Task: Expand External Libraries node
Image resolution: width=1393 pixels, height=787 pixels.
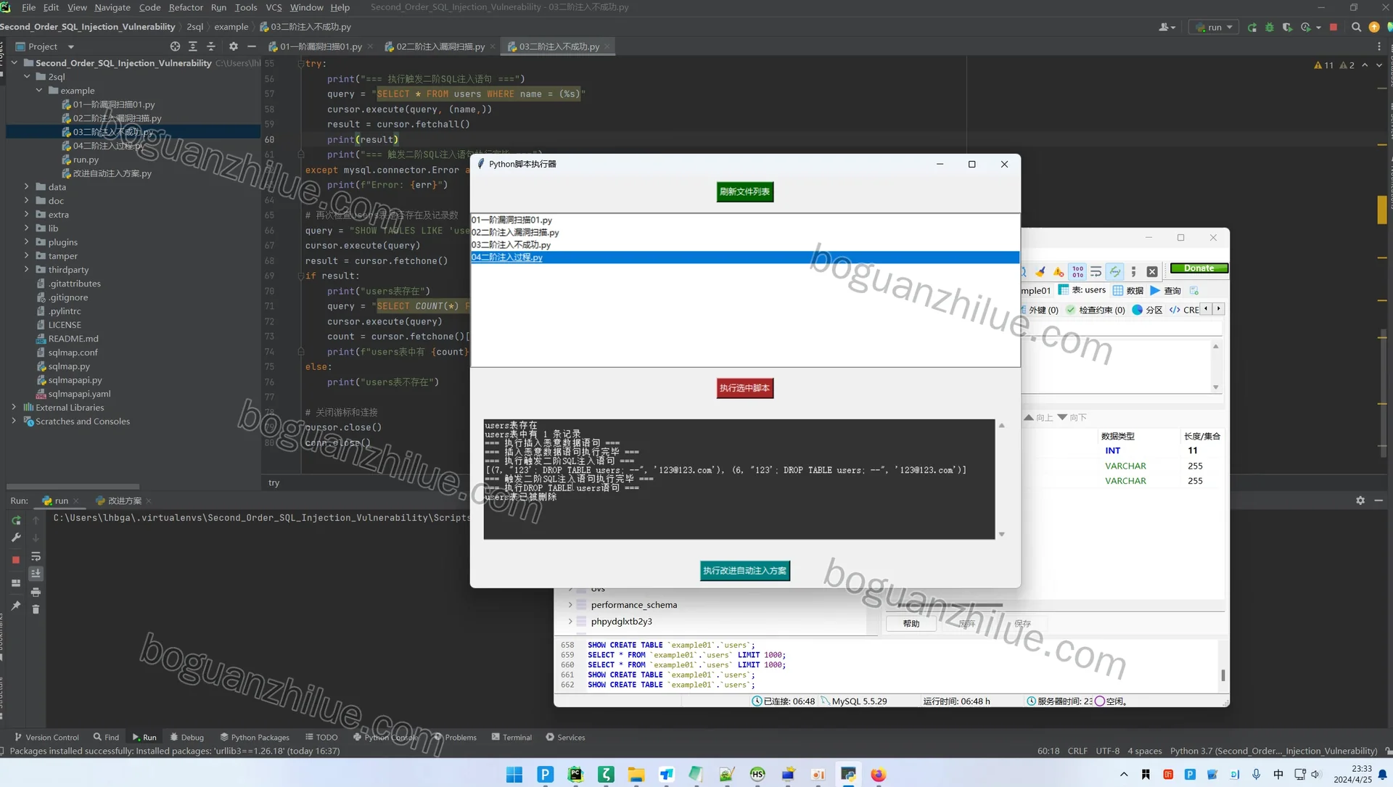Action: [14, 408]
